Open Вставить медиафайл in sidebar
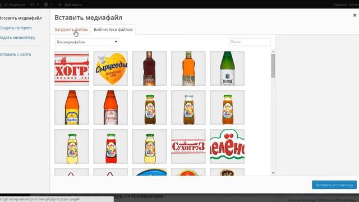The image size is (359, 202). 20,18
